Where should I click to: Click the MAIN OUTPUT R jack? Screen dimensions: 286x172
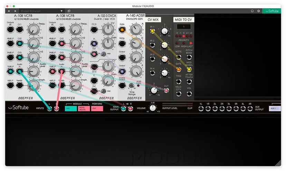pyautogui.click(x=131, y=109)
